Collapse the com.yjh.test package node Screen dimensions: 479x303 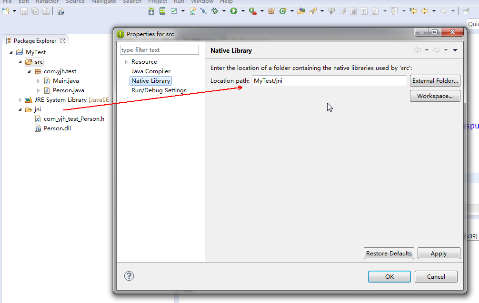coord(30,71)
